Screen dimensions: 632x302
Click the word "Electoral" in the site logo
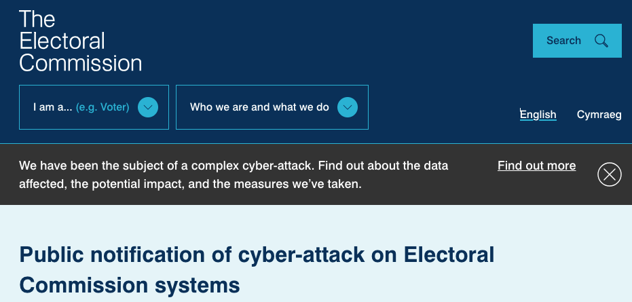[x=62, y=41]
